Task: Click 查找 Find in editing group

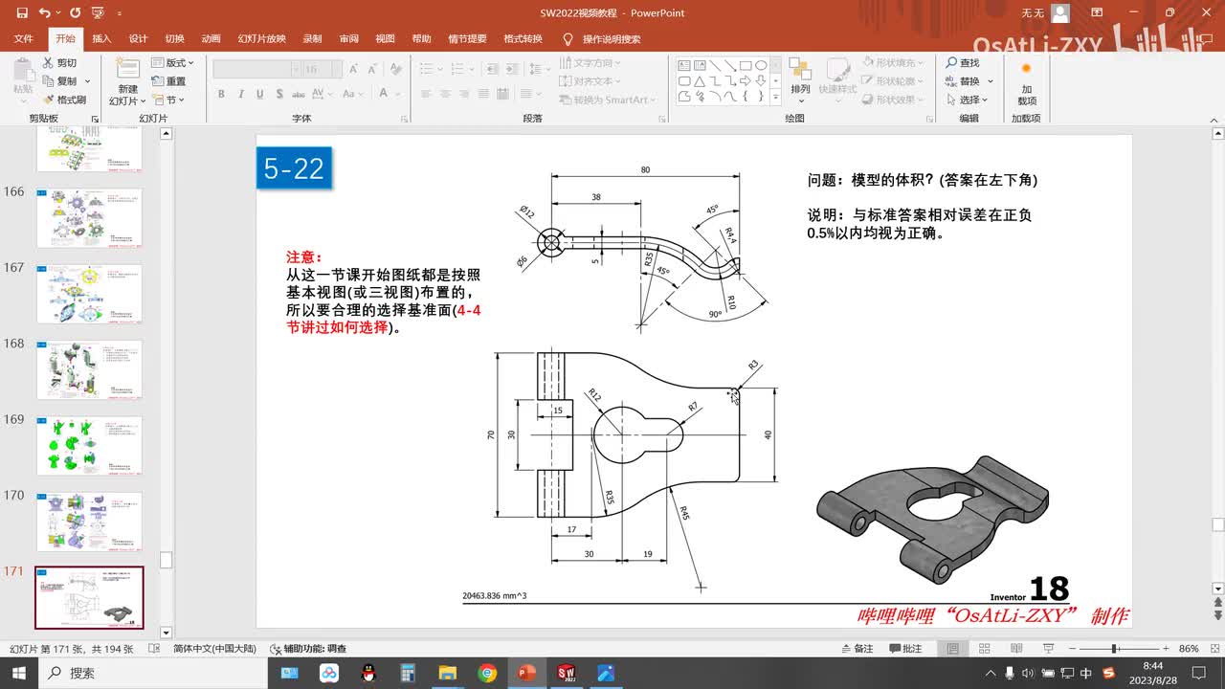Action: click(963, 62)
